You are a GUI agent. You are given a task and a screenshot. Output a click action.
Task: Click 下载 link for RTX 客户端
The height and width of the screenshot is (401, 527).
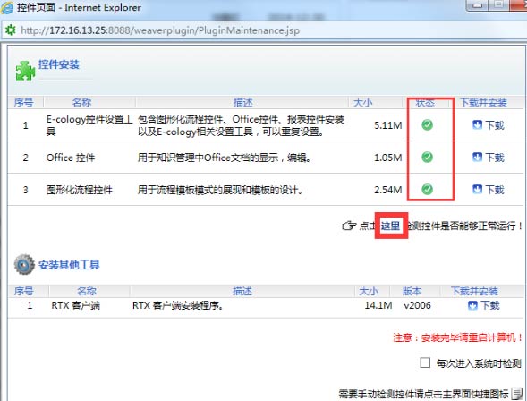tap(490, 305)
